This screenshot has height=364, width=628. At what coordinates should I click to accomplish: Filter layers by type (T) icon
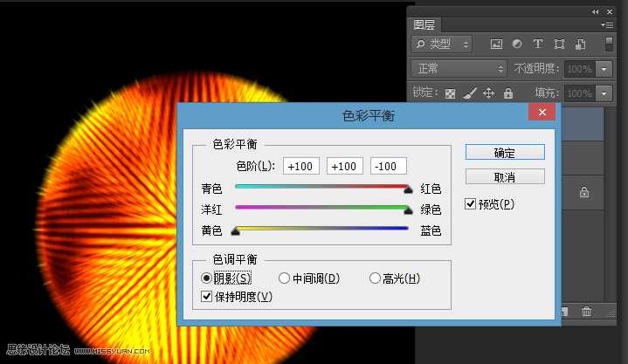(538, 44)
